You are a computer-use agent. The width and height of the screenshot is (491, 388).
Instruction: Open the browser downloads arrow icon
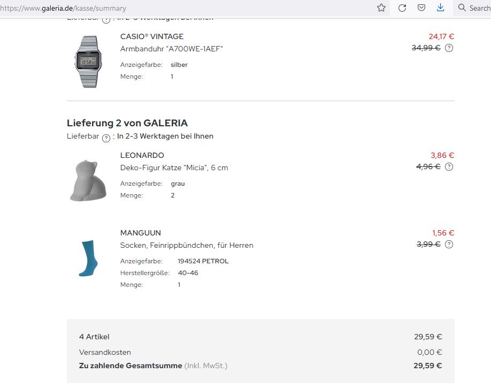tap(440, 8)
